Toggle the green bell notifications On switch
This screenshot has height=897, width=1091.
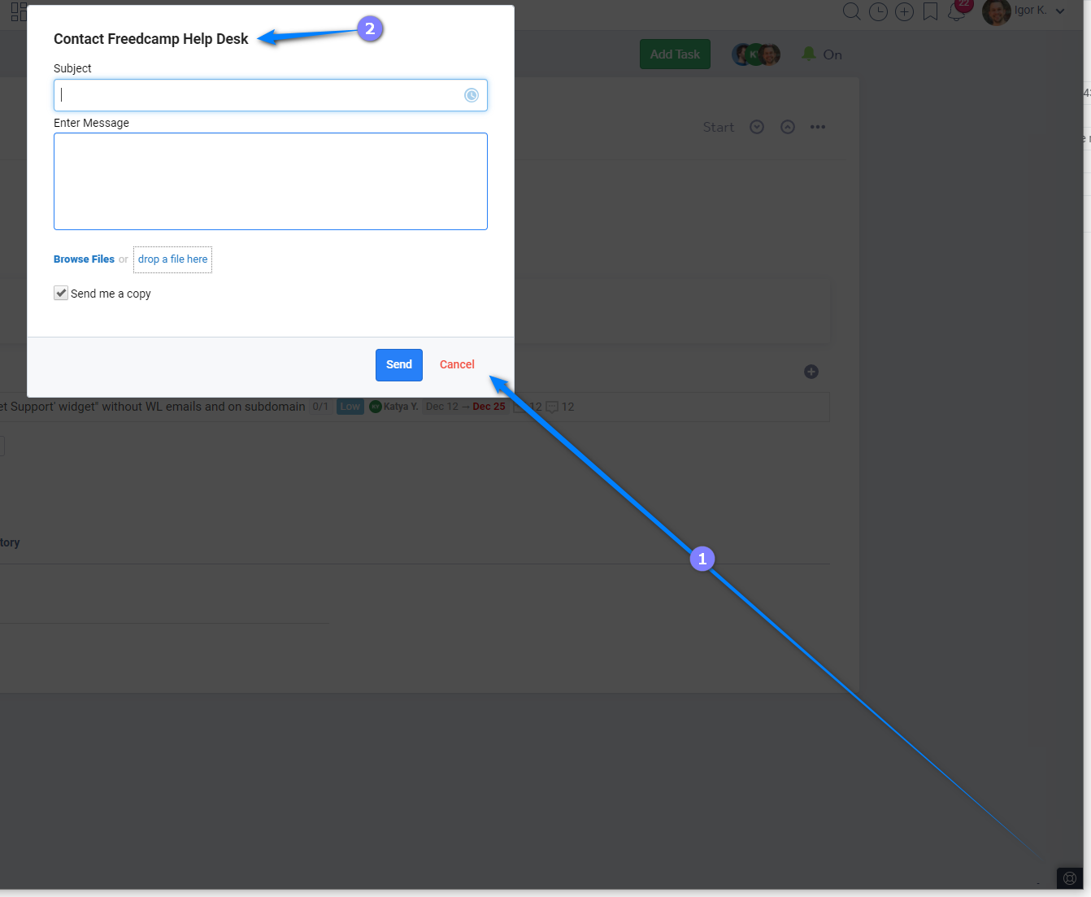pos(821,54)
